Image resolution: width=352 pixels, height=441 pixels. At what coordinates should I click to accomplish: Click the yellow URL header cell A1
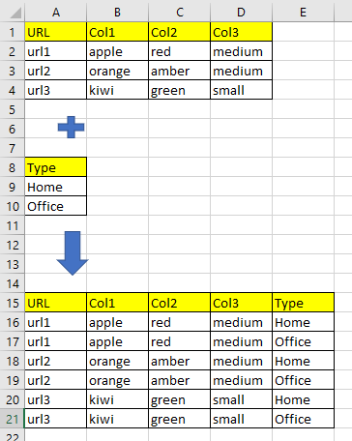click(56, 32)
